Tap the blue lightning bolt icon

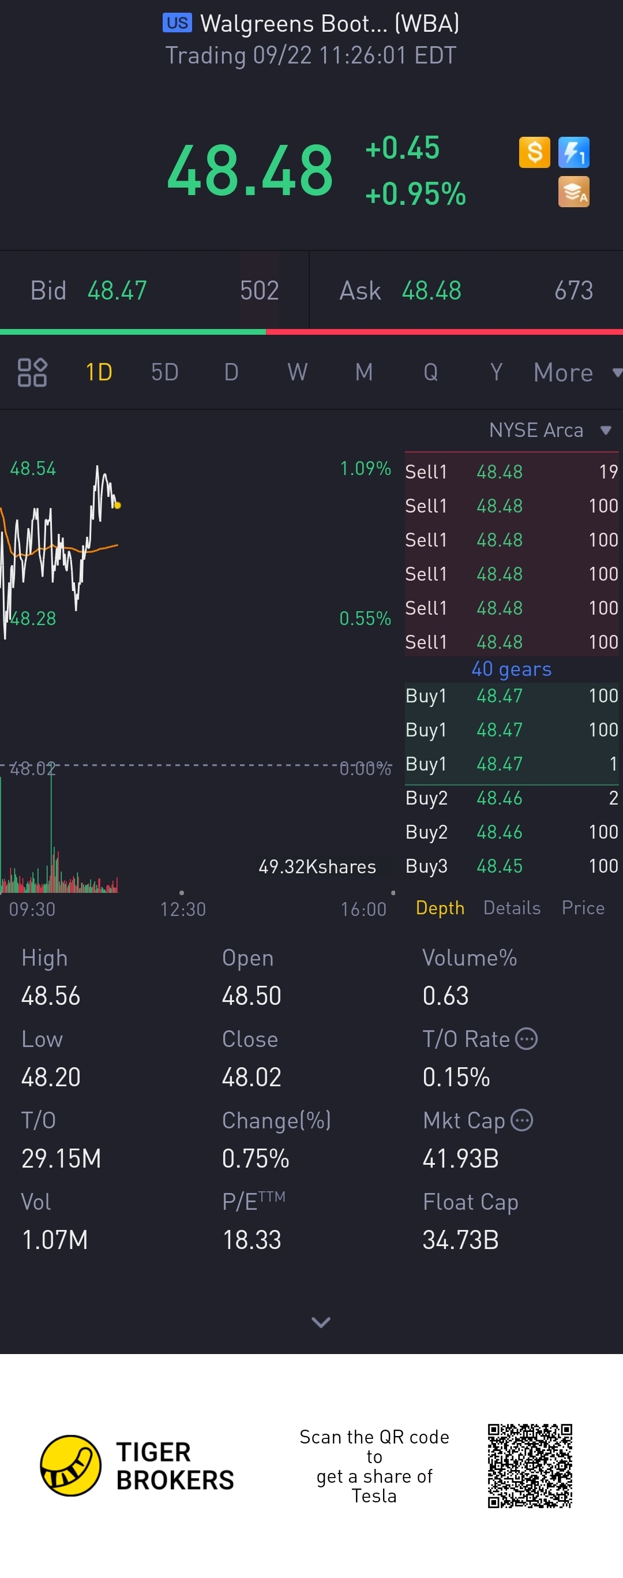(573, 152)
